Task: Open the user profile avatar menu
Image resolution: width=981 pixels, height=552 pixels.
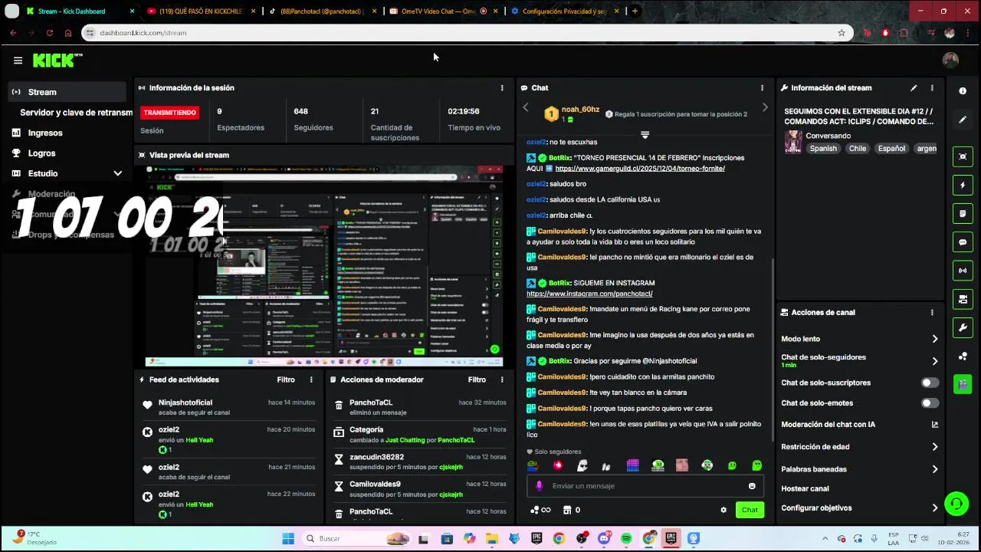Action: pos(950,60)
